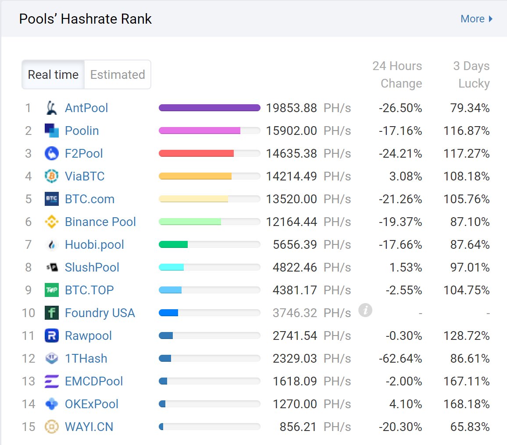Open the BTC.TOP link

pos(89,290)
